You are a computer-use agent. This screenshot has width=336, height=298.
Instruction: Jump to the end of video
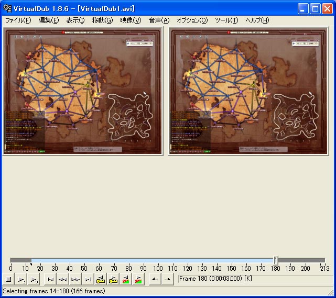88,279
